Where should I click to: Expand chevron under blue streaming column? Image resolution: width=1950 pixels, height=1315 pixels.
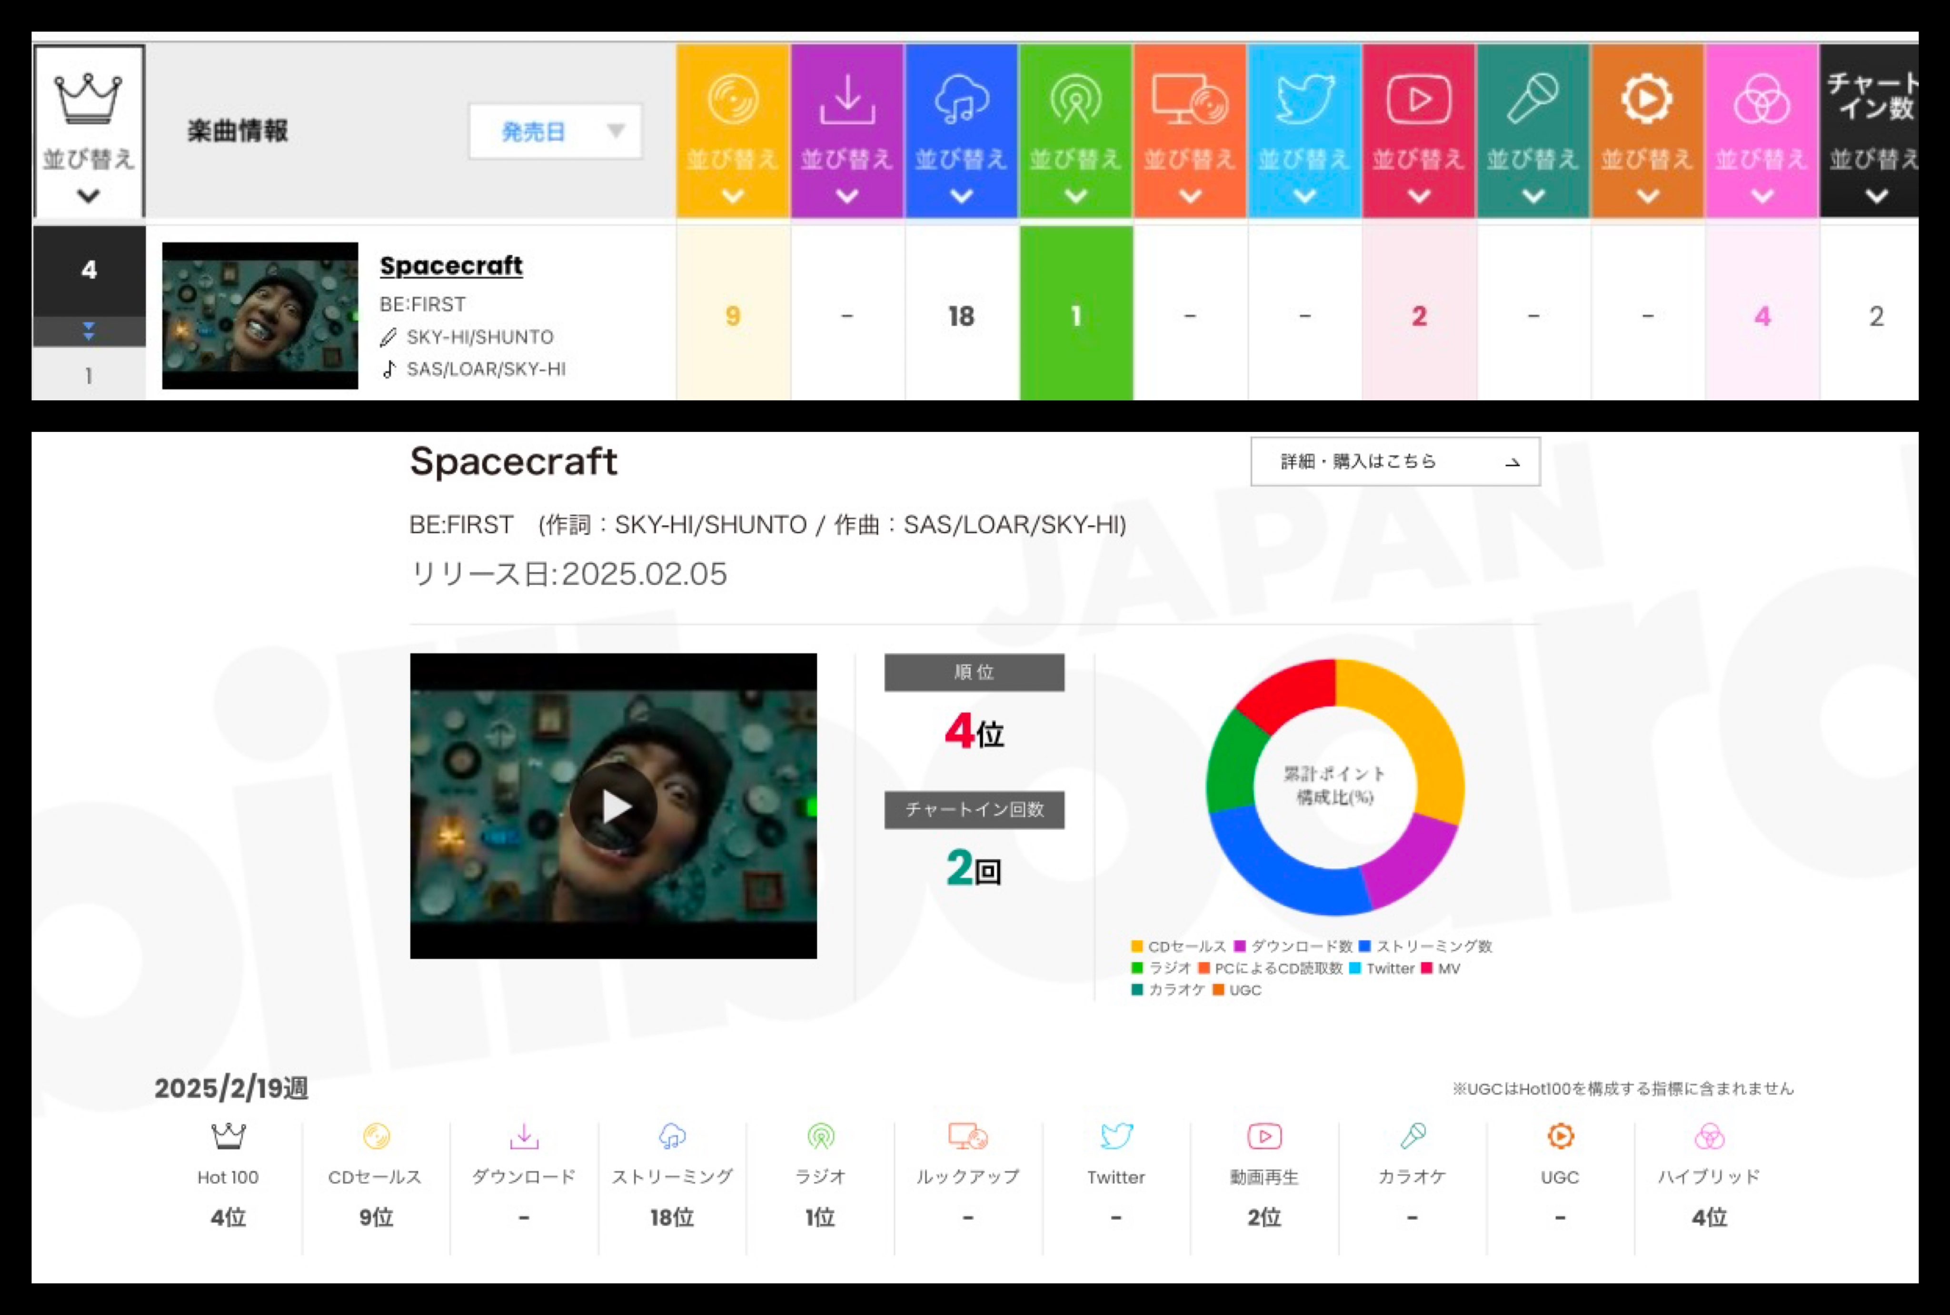(962, 196)
